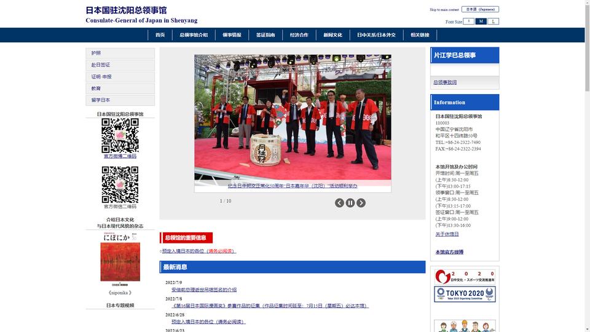Click FAX:+86-24-2322-2394 text

click(458, 149)
